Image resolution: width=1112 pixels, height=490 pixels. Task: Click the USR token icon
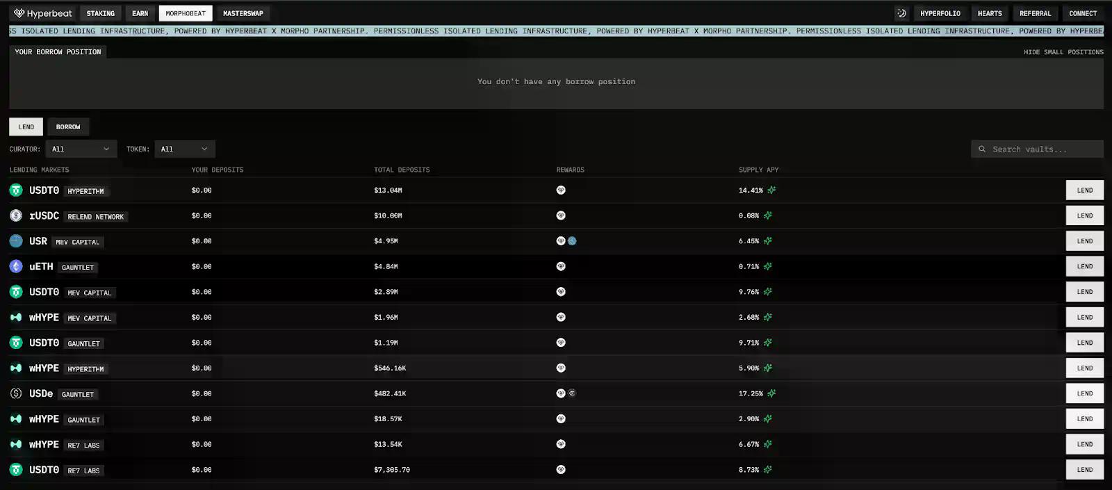(x=16, y=241)
